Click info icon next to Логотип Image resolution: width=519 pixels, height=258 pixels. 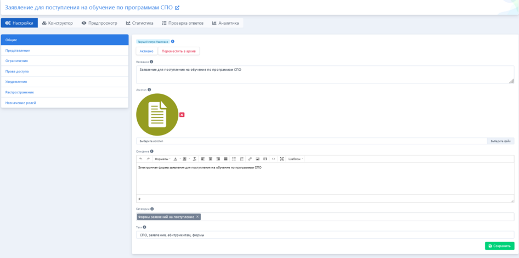(x=149, y=89)
